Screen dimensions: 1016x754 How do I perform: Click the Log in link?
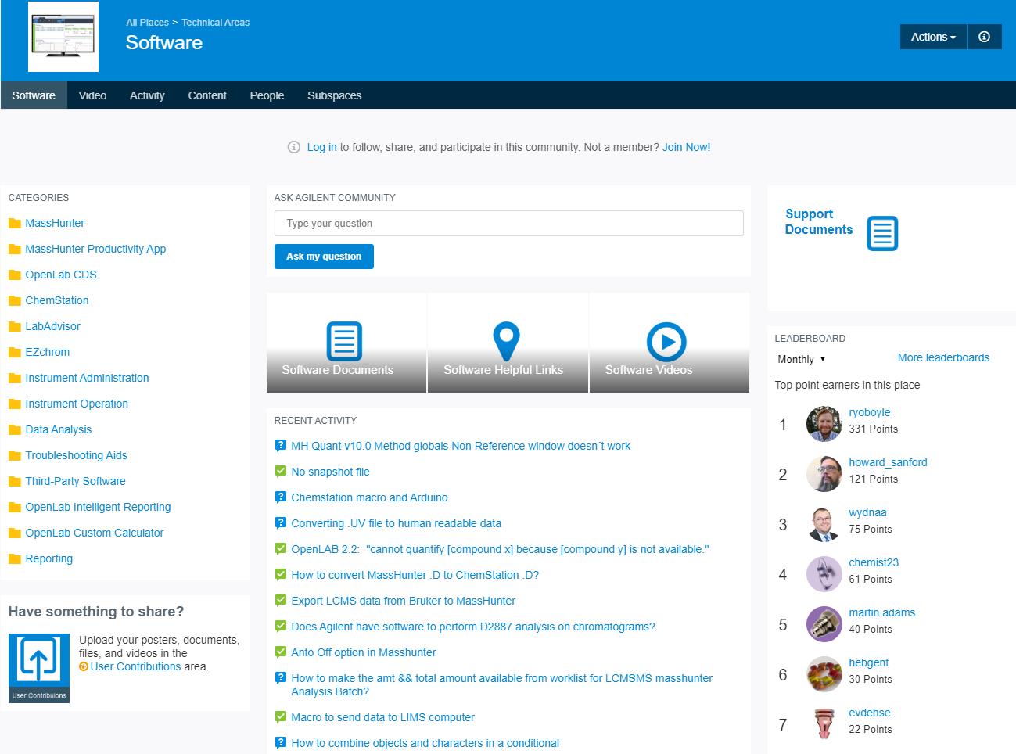tap(321, 147)
